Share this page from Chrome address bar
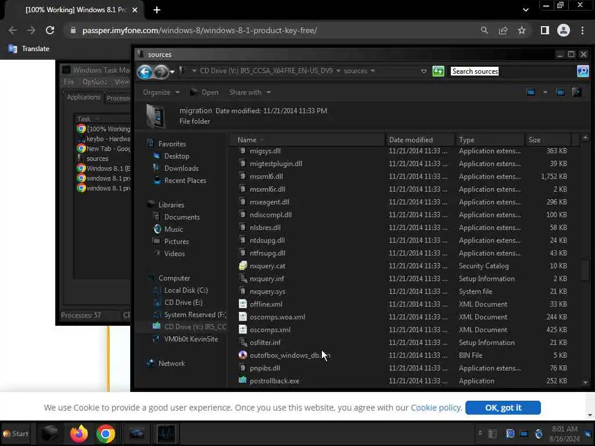The height and width of the screenshot is (446, 595). coord(503,30)
